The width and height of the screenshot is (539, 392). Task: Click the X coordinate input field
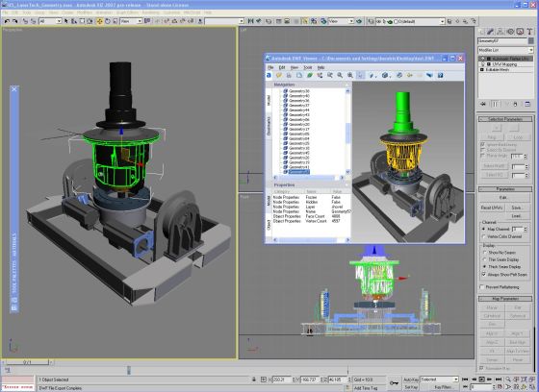tap(281, 380)
